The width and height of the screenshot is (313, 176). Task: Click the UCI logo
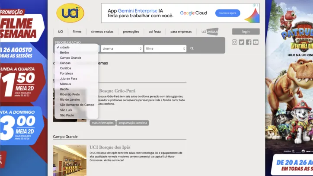70,13
